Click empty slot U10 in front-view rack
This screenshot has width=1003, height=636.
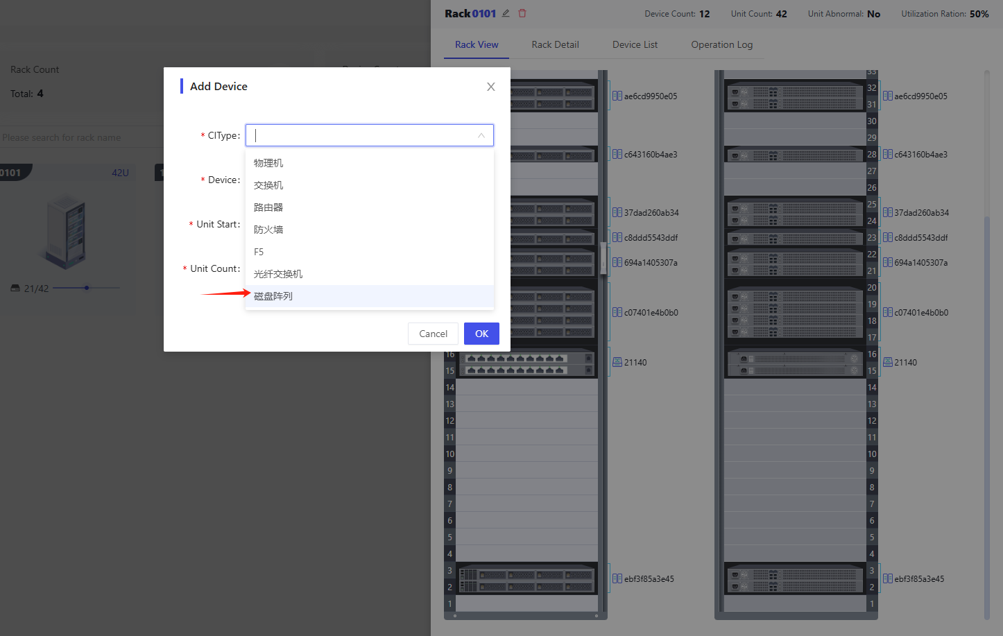pos(527,454)
